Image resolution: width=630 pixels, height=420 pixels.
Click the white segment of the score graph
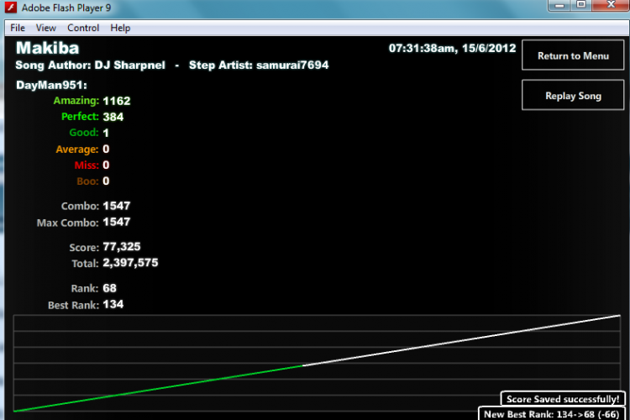pyautogui.click(x=462, y=341)
